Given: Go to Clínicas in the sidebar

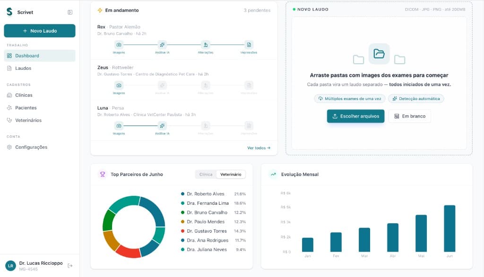Looking at the screenshot, I should (x=40, y=95).
